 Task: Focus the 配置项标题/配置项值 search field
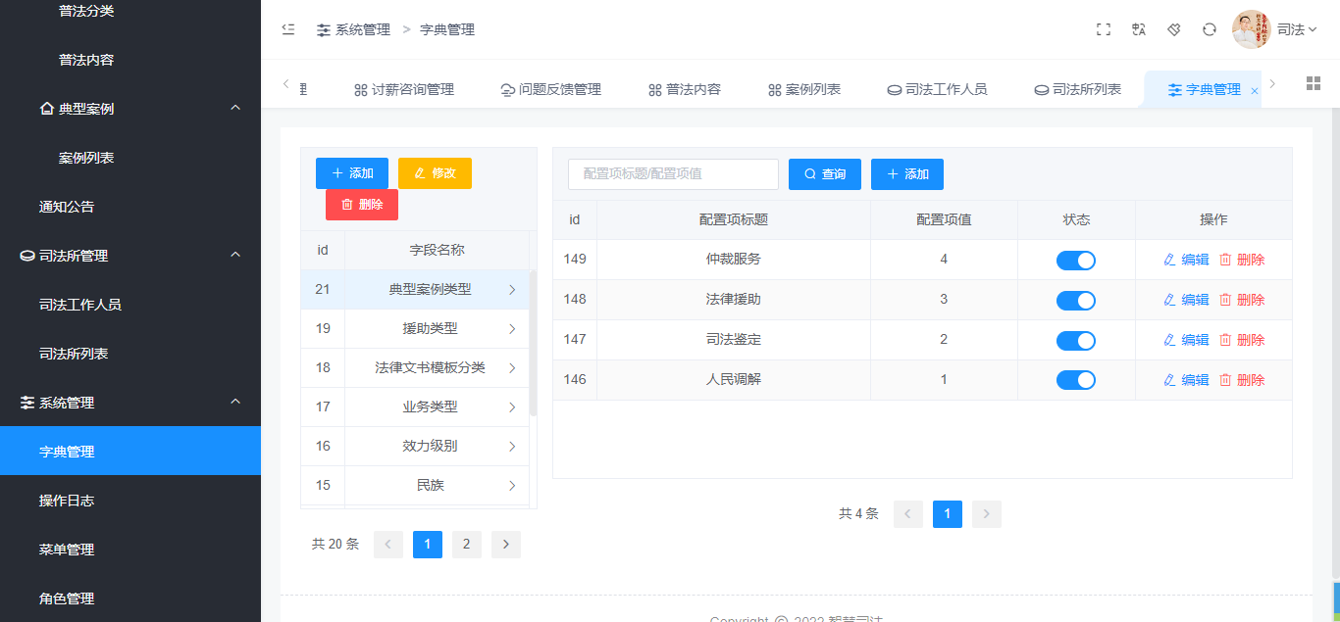(673, 174)
